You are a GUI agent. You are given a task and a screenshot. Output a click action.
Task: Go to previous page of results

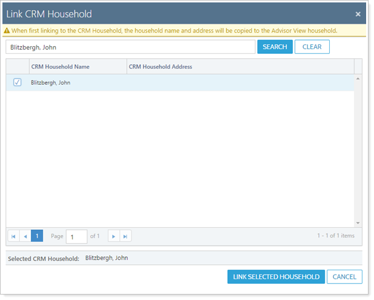pos(25,236)
